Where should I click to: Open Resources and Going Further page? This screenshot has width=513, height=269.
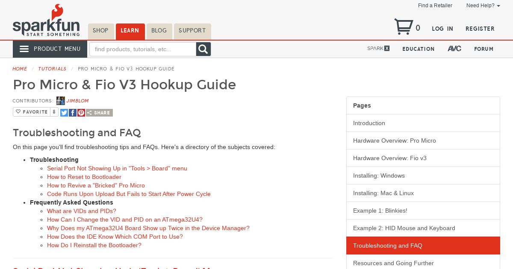(423, 263)
